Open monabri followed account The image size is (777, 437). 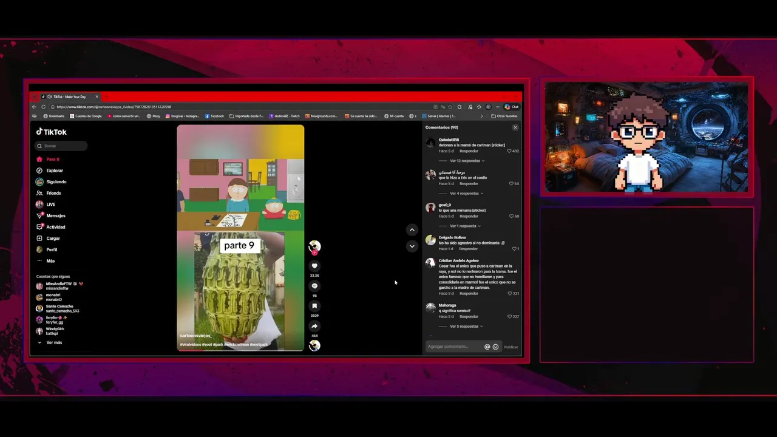point(49,297)
